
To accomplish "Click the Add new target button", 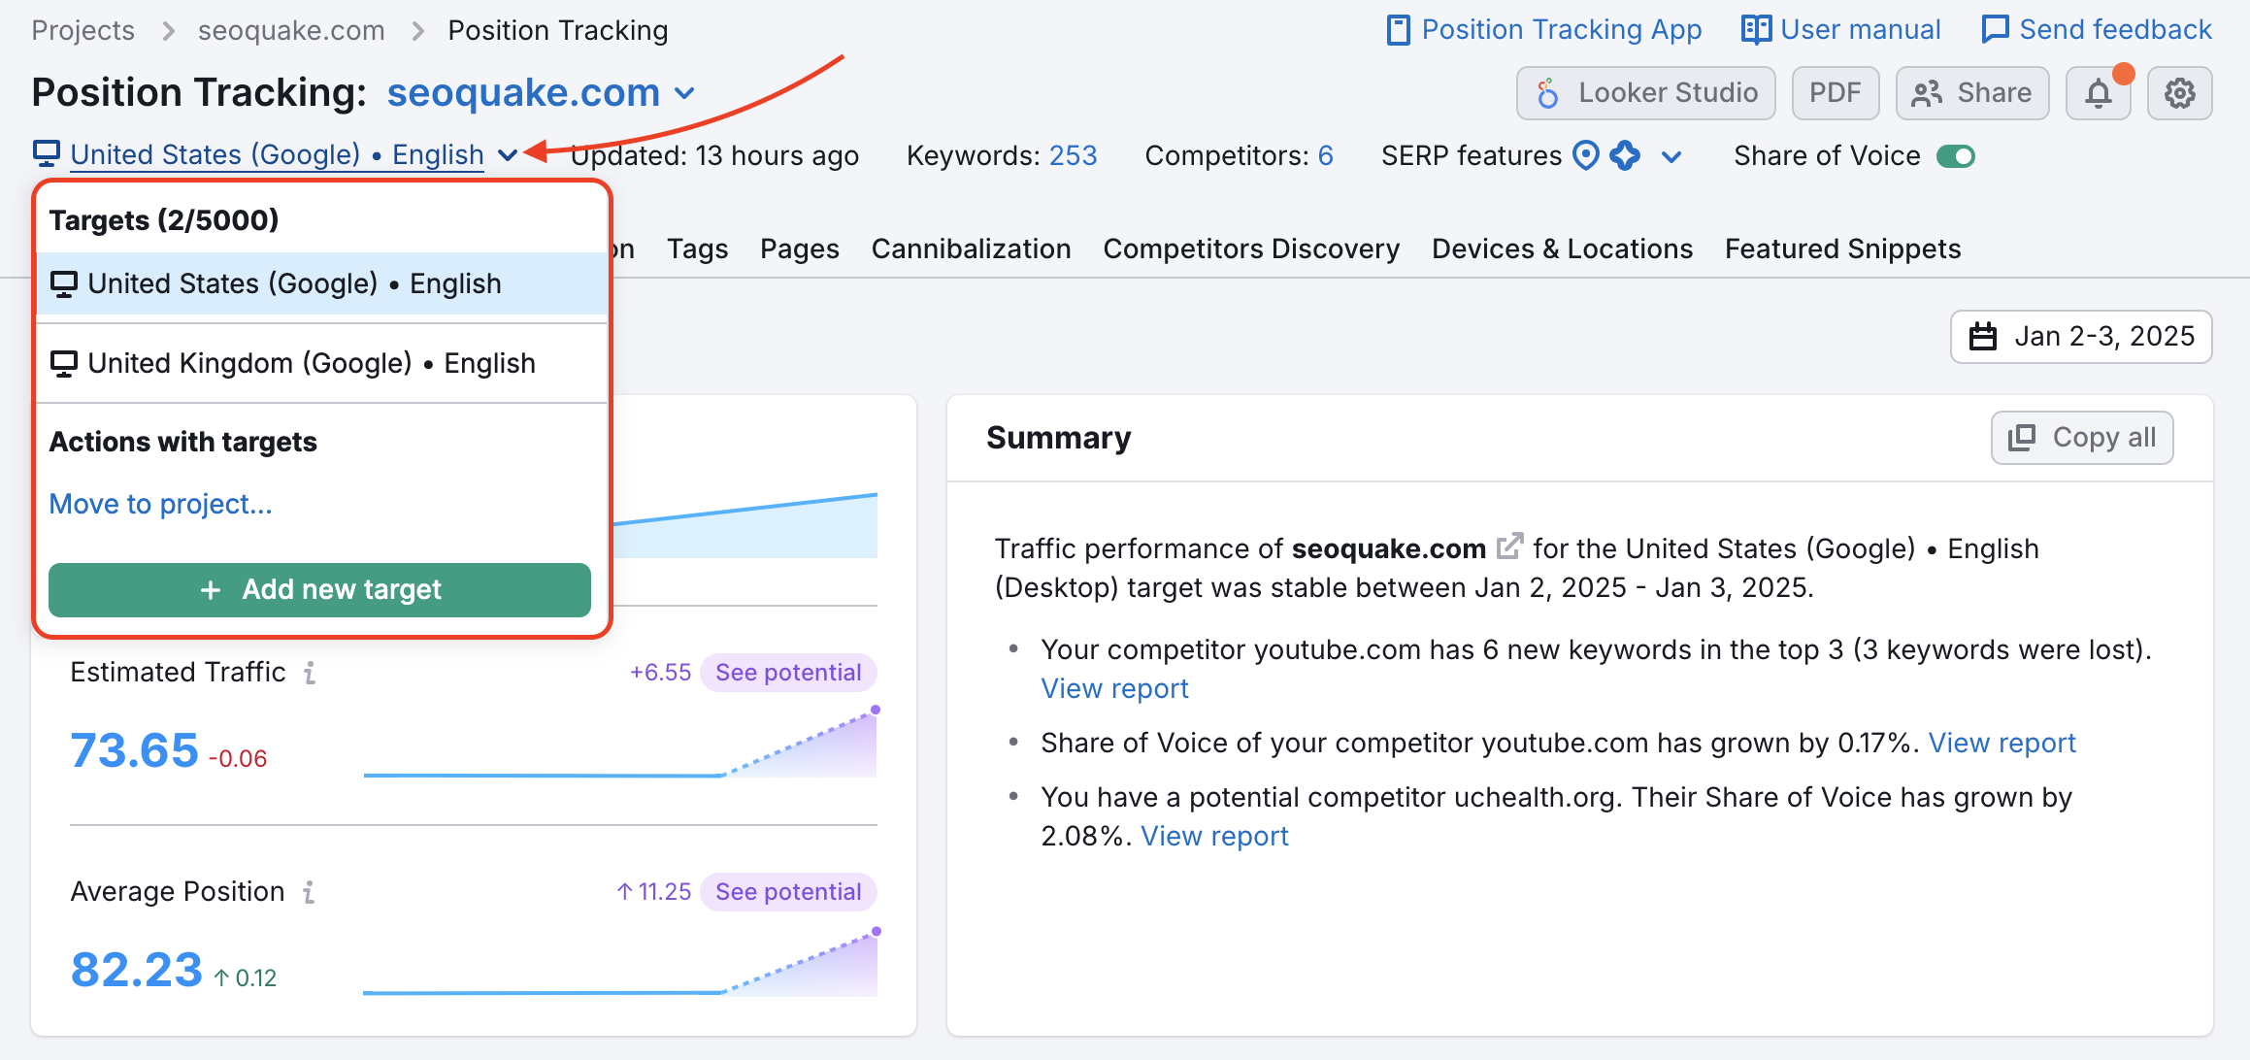I will pos(318,589).
